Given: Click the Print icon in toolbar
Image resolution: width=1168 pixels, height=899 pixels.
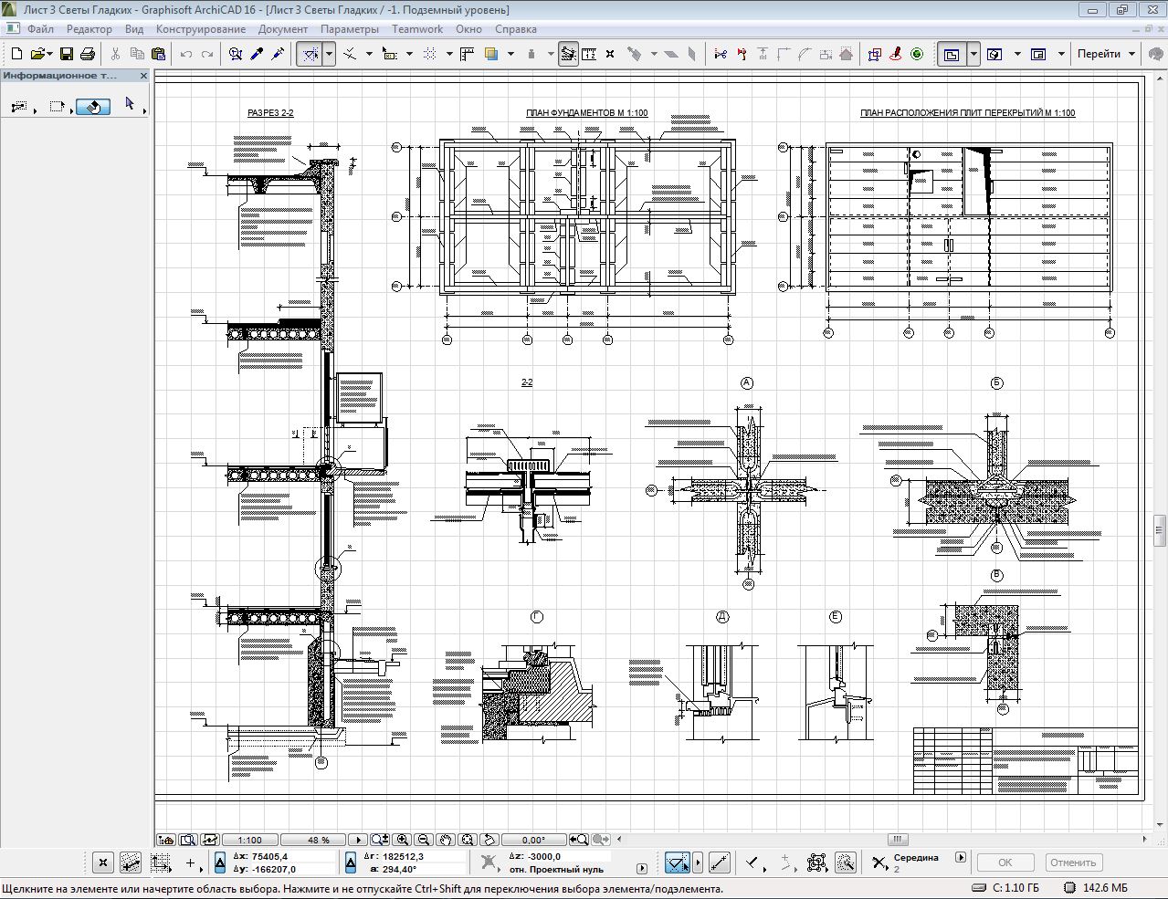Looking at the screenshot, I should coord(88,55).
